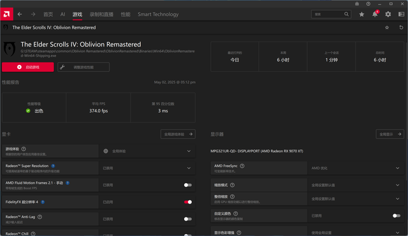Disable FidelityFX 超分辨率 4 toggle
Image resolution: width=408 pixels, height=236 pixels.
[x=188, y=202]
